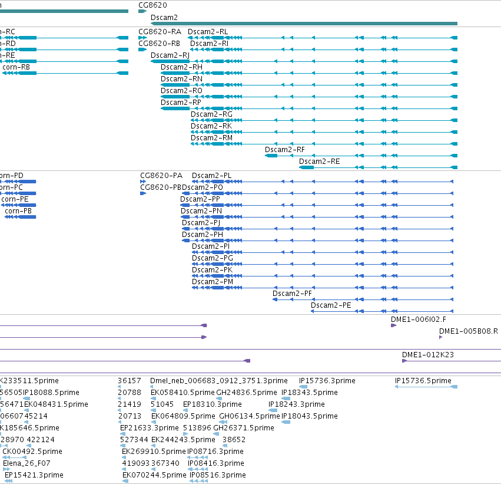Click the Dscam2 gene span bar
501x484 pixels.
[x=304, y=24]
